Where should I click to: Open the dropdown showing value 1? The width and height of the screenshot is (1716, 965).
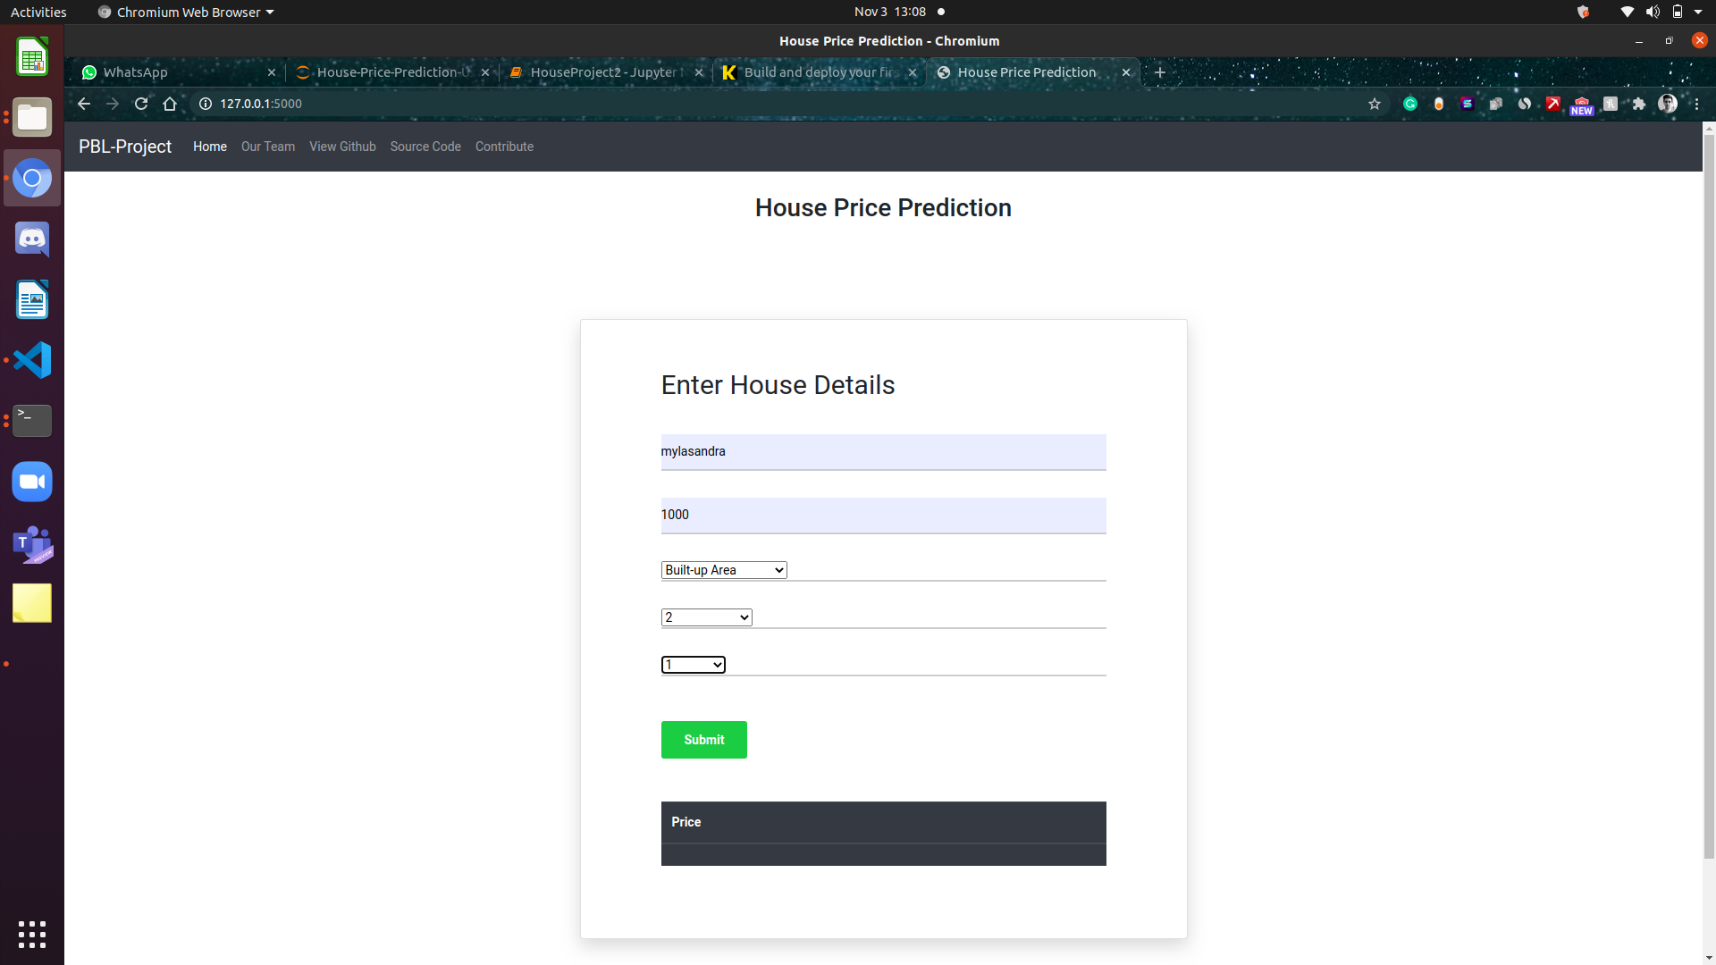(693, 664)
